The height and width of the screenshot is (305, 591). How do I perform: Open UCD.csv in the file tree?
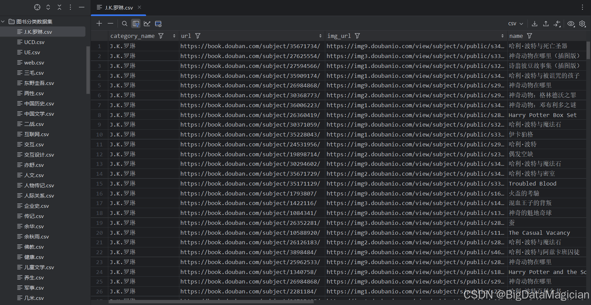click(34, 42)
